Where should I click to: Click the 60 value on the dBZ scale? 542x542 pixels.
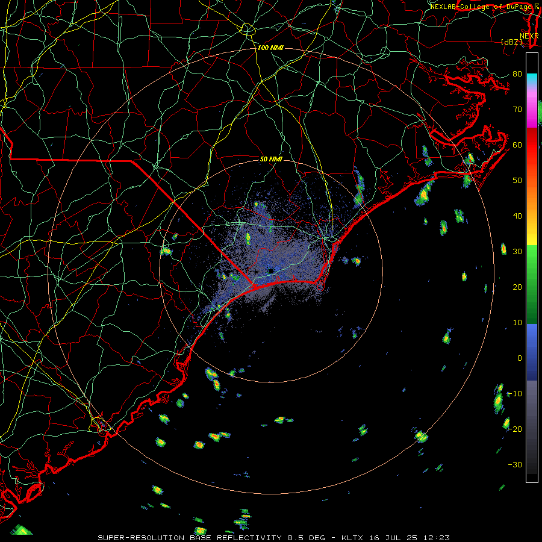point(517,145)
